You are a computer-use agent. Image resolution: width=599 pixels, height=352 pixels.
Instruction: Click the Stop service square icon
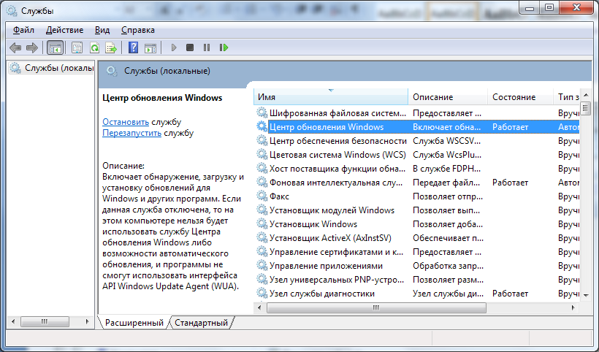click(x=190, y=47)
